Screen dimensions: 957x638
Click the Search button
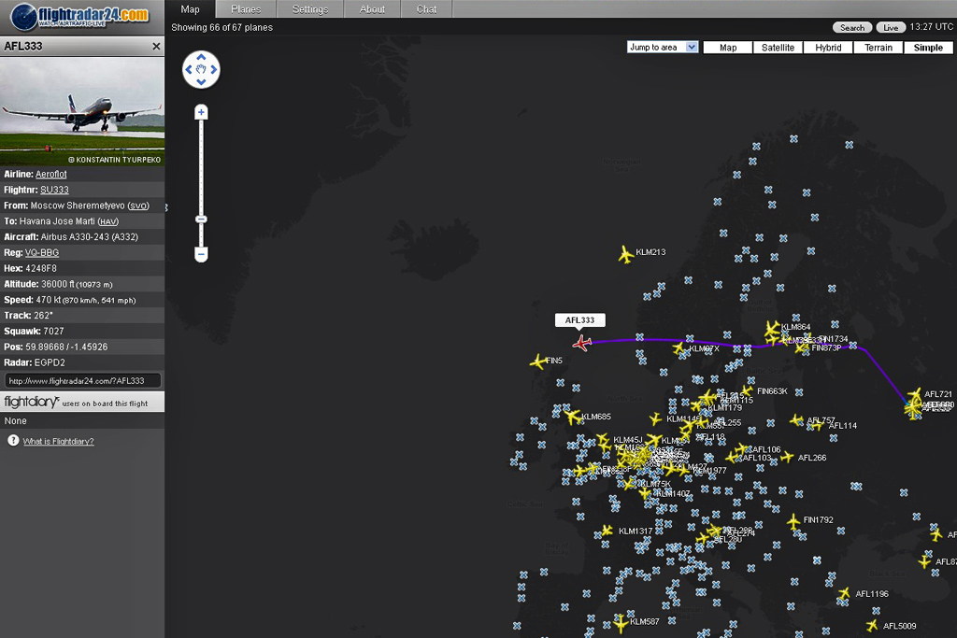click(x=851, y=28)
